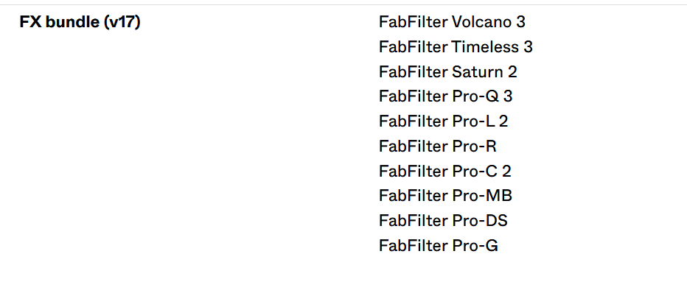The width and height of the screenshot is (687, 307).
Task: Click the FabFilter Pro-MB list item
Action: tap(445, 196)
